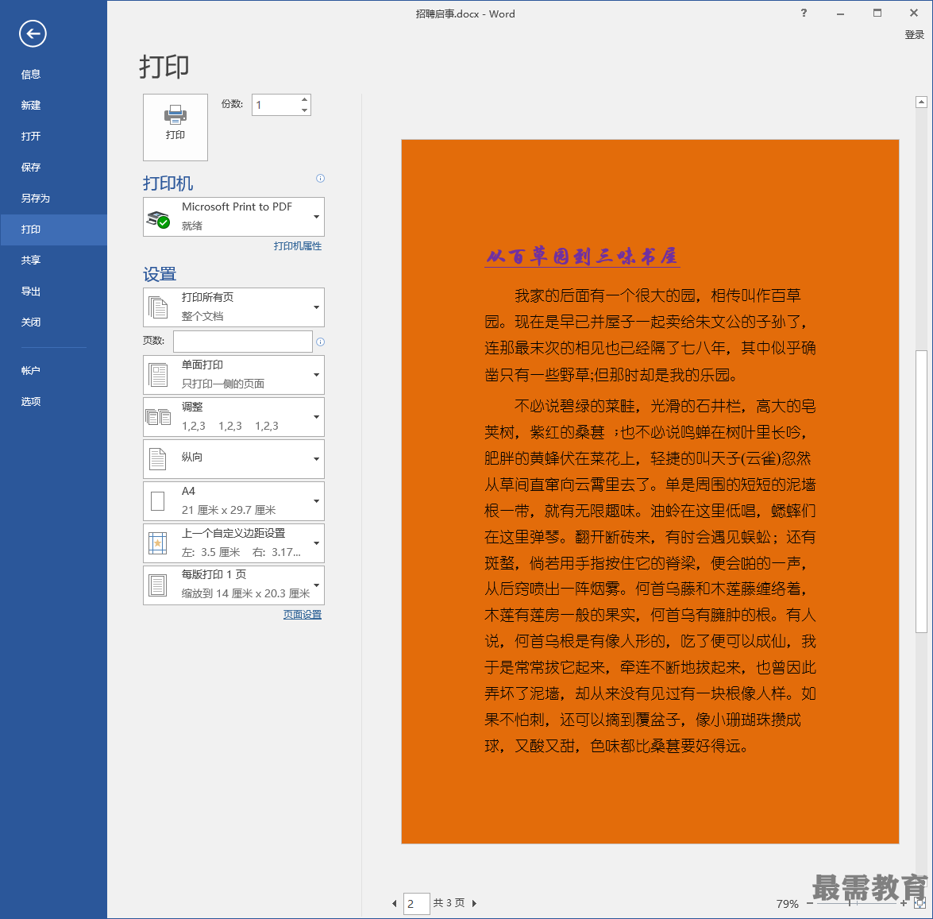The height and width of the screenshot is (919, 933).
Task: Open 帐户 account page in sidebar
Action: click(53, 370)
